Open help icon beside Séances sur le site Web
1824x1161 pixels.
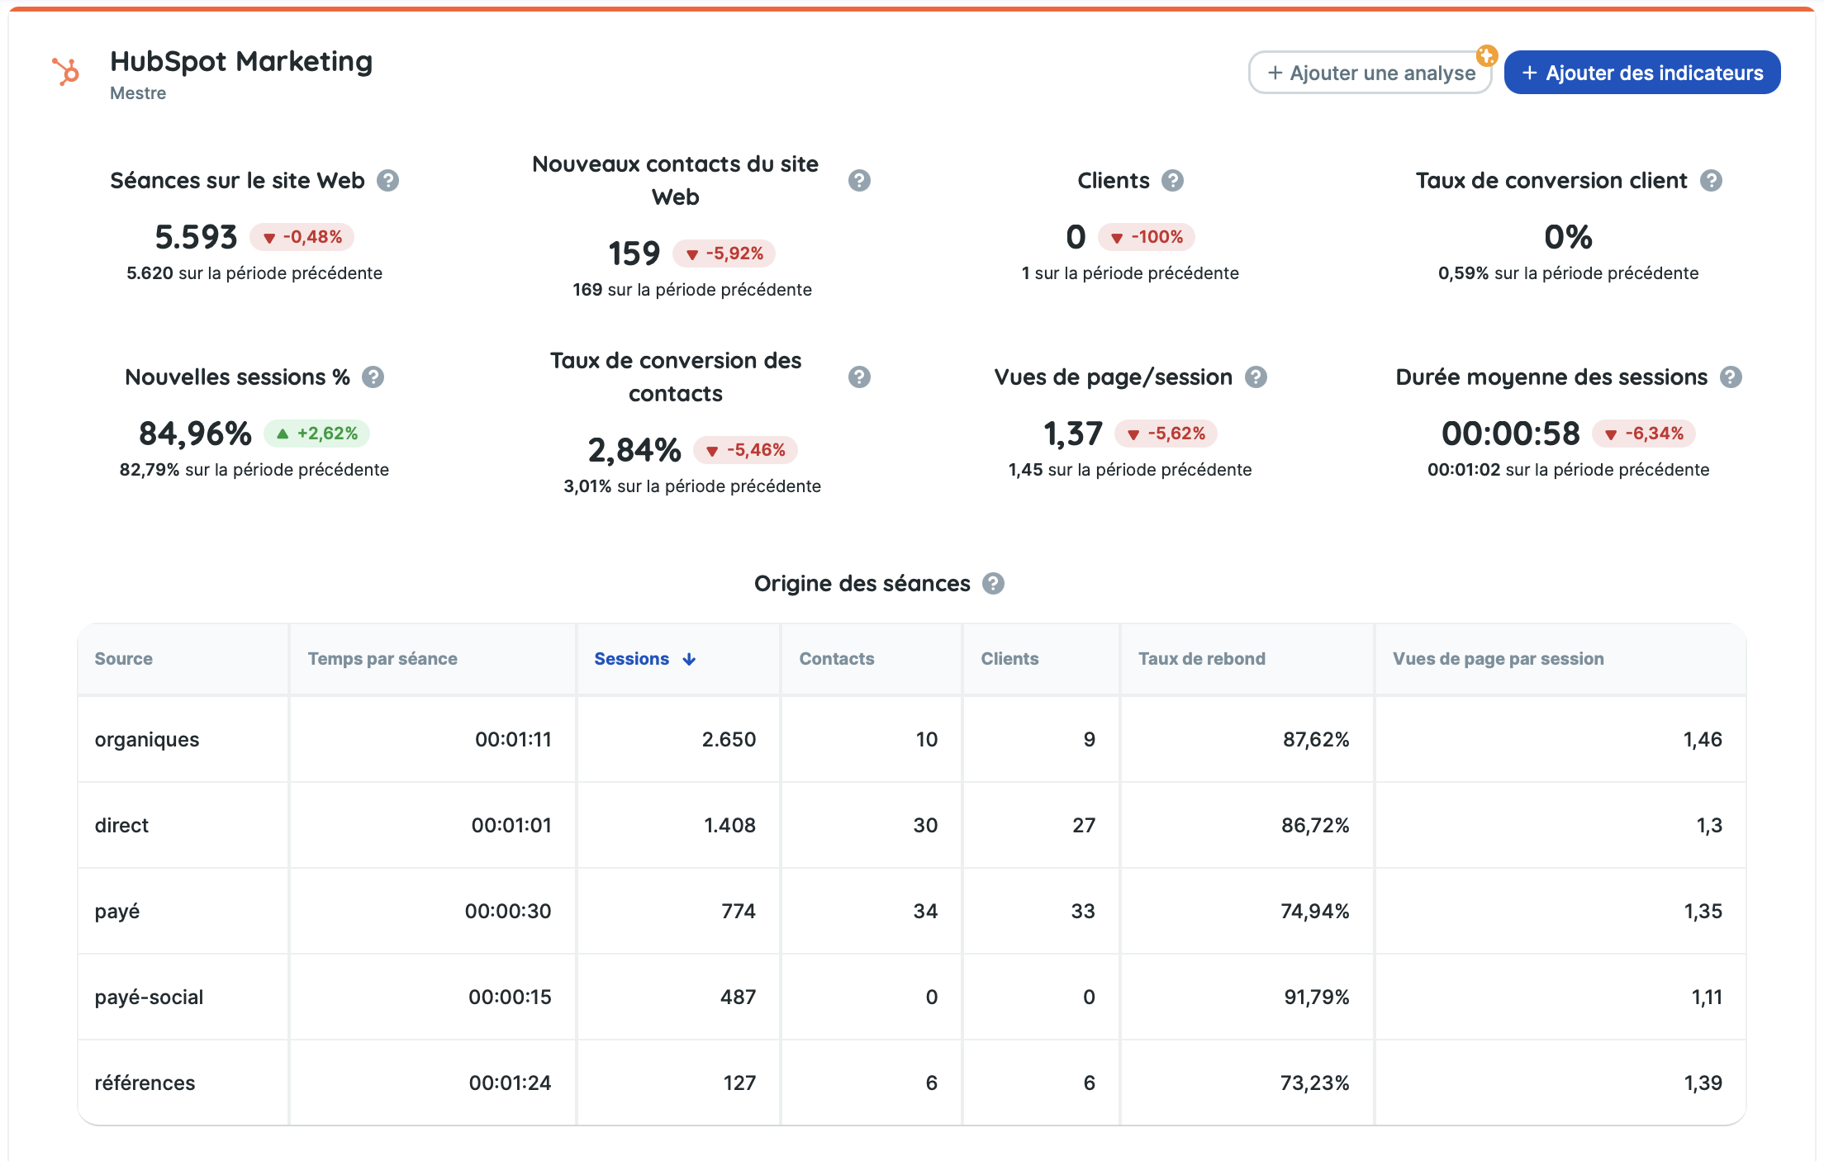[387, 181]
